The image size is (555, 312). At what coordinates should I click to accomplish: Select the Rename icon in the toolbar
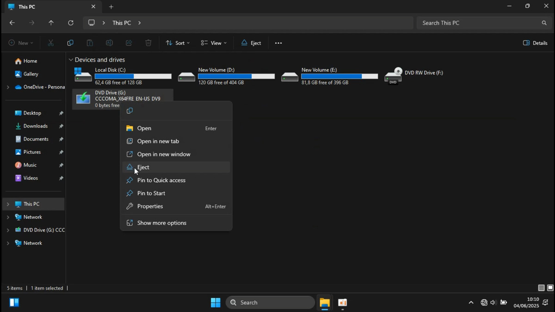[109, 43]
